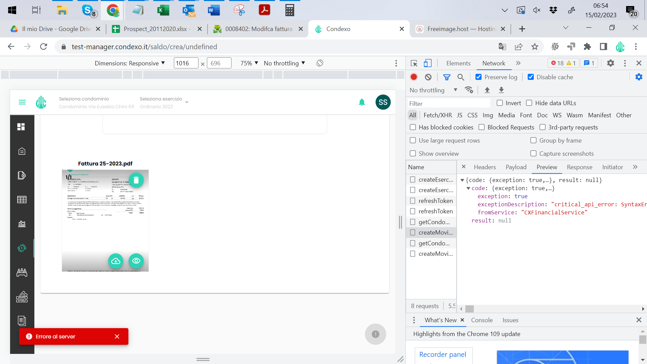Clear the network log
Viewport: 647px width, 364px height.
pyautogui.click(x=428, y=77)
